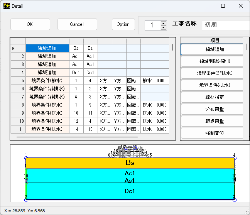250x215 pixels.
Task: Click the first Bs cell in row 1
Action: (x=76, y=48)
